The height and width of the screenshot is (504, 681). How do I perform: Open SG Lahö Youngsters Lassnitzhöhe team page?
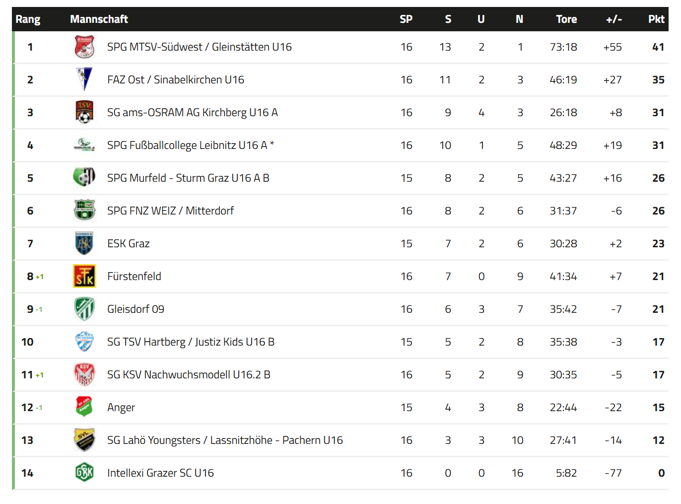(x=225, y=440)
